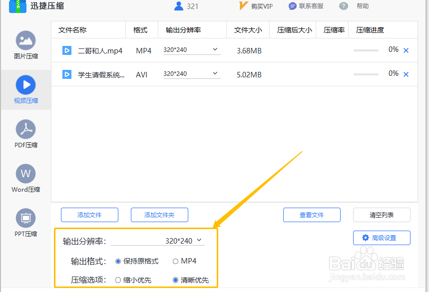
Task: Select Word压缩 from the sidebar
Action: (x=25, y=178)
